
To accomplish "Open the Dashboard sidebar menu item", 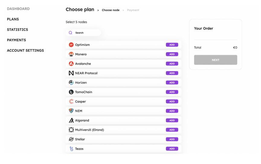I will click(x=18, y=9).
